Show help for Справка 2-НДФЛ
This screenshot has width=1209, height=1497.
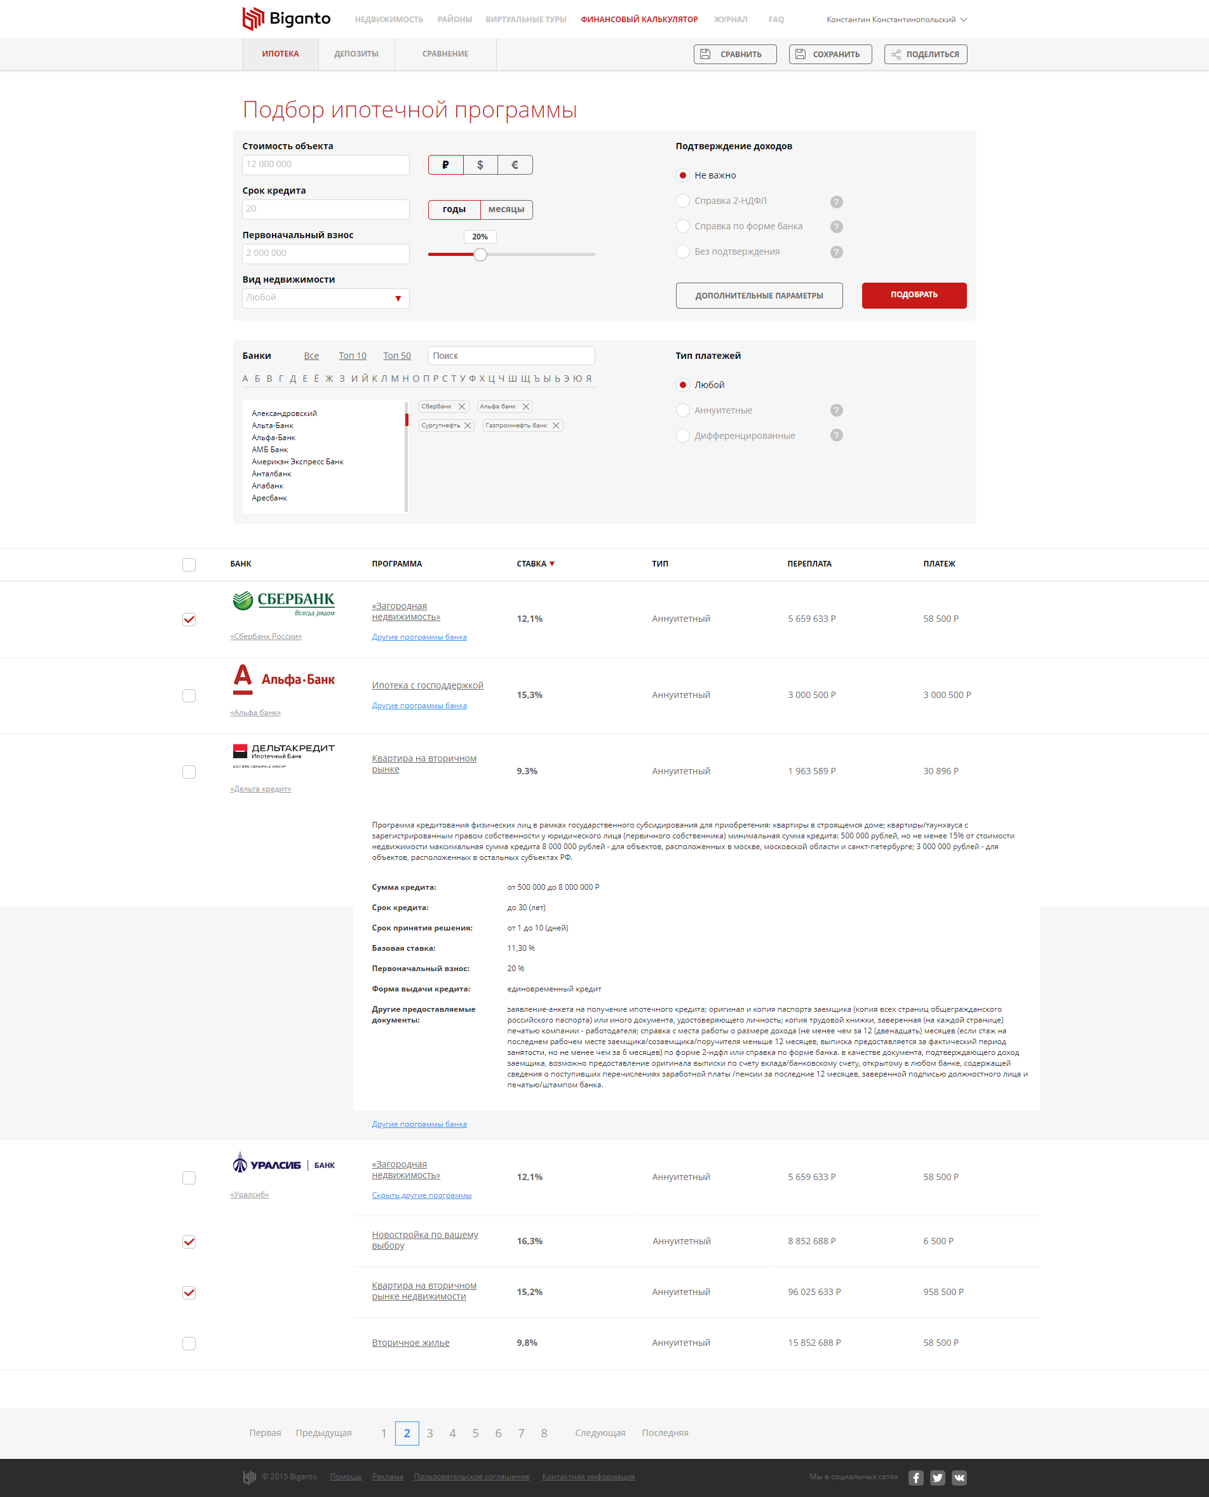837,202
